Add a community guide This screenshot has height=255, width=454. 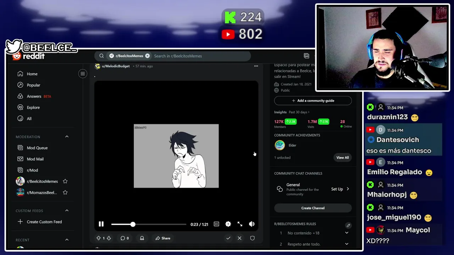[313, 101]
